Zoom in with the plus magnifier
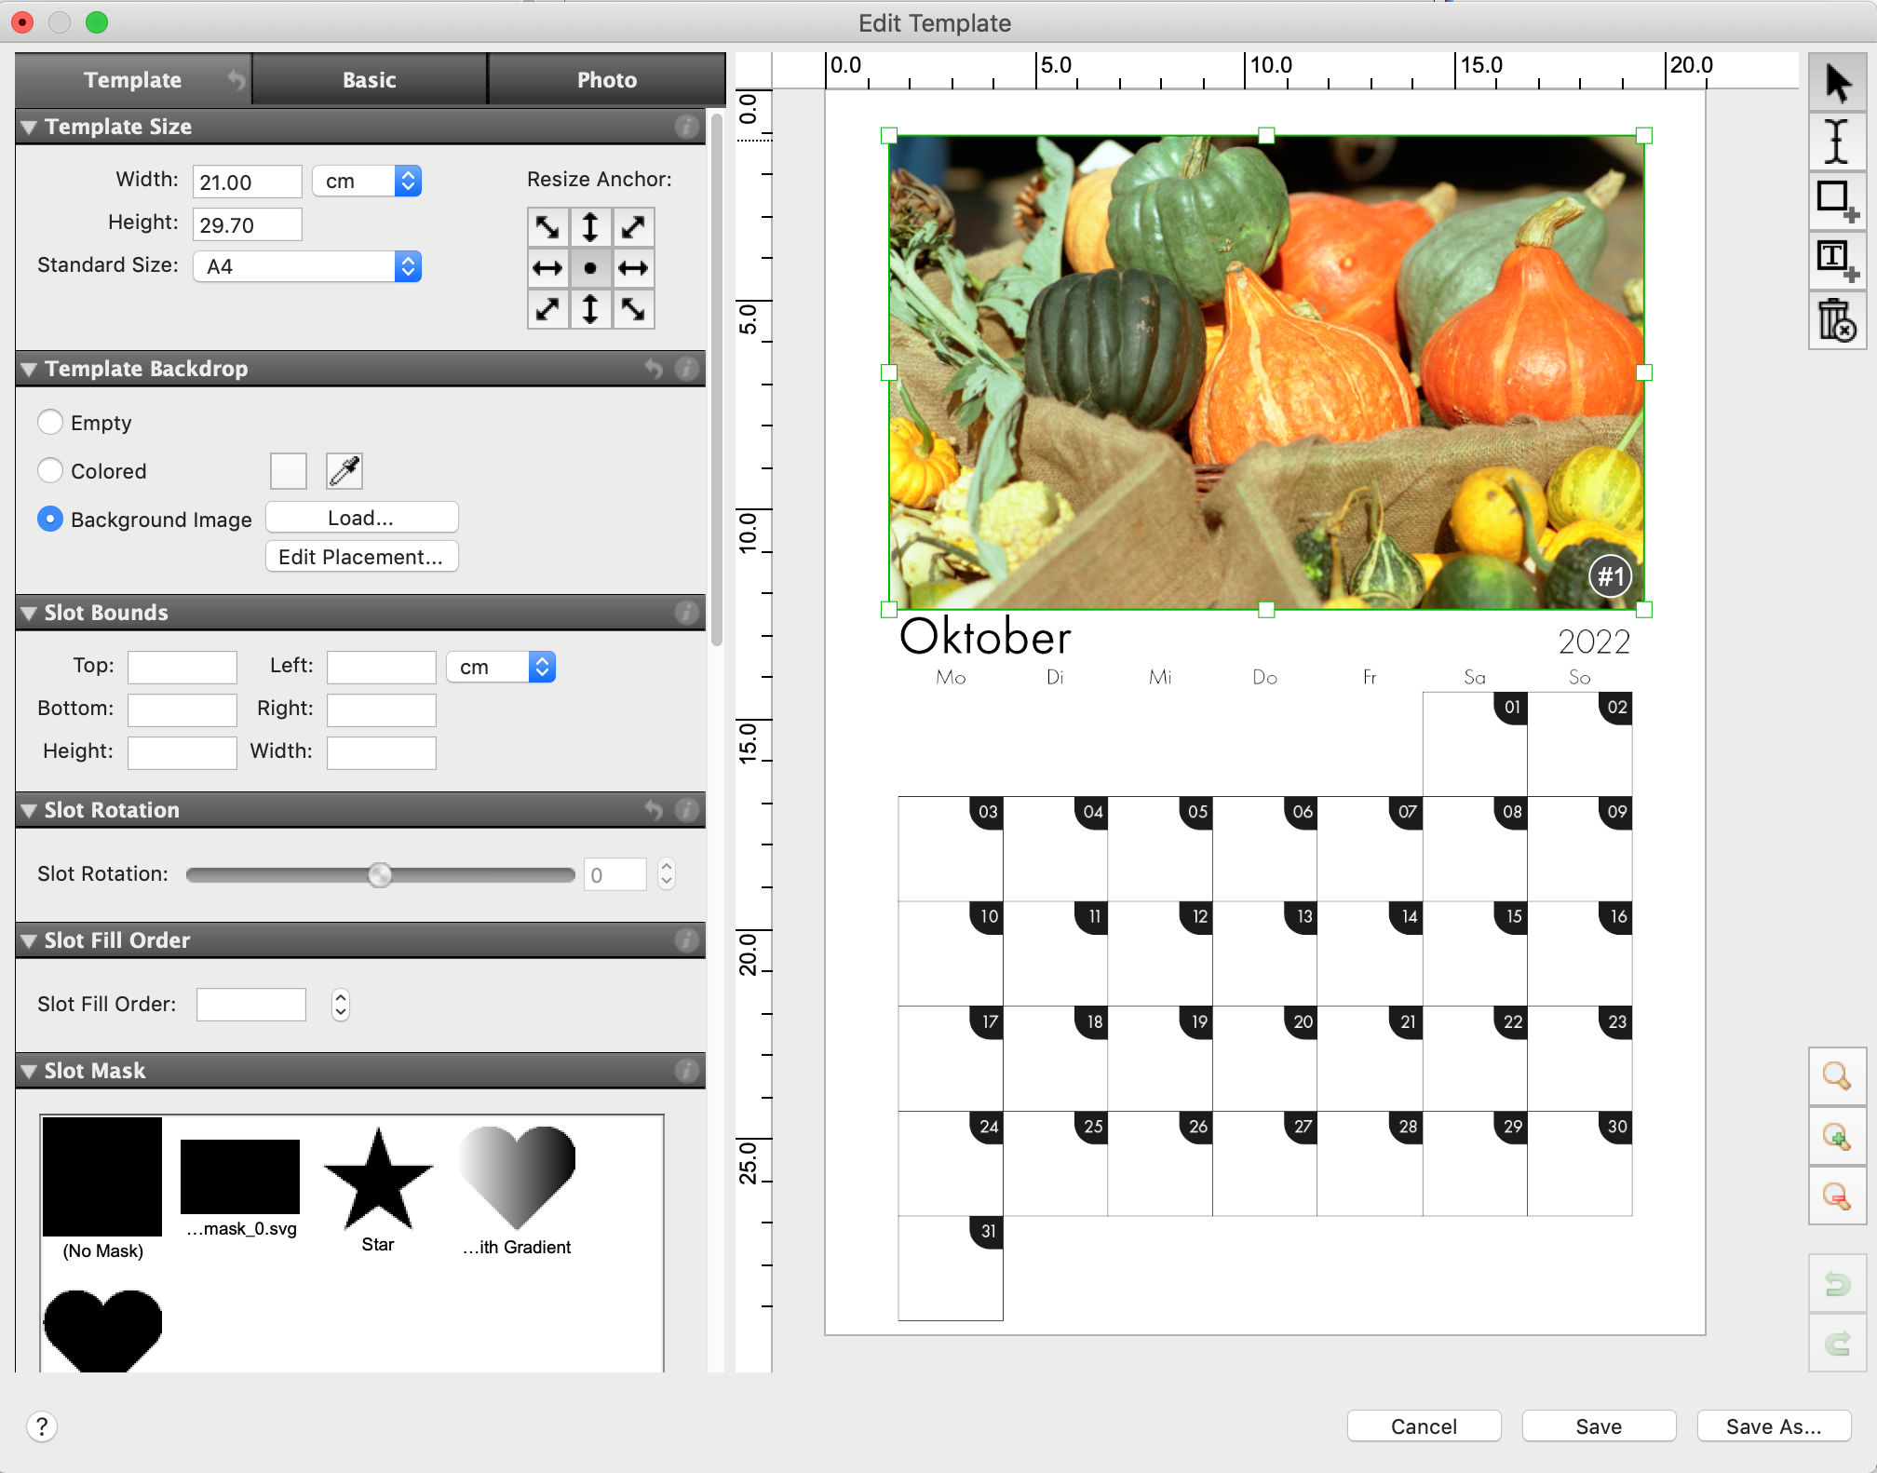This screenshot has width=1877, height=1473. pyautogui.click(x=1837, y=1136)
